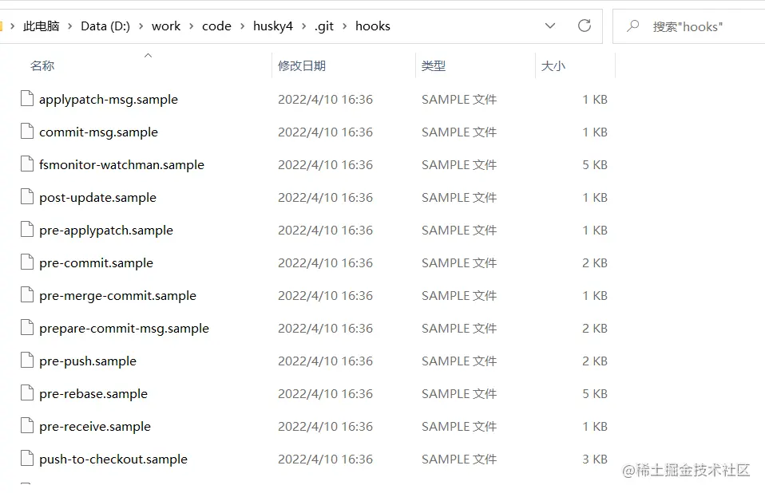The width and height of the screenshot is (765, 493).
Task: Click file icon of prepare-commit-msg.sample
Action: click(x=27, y=327)
